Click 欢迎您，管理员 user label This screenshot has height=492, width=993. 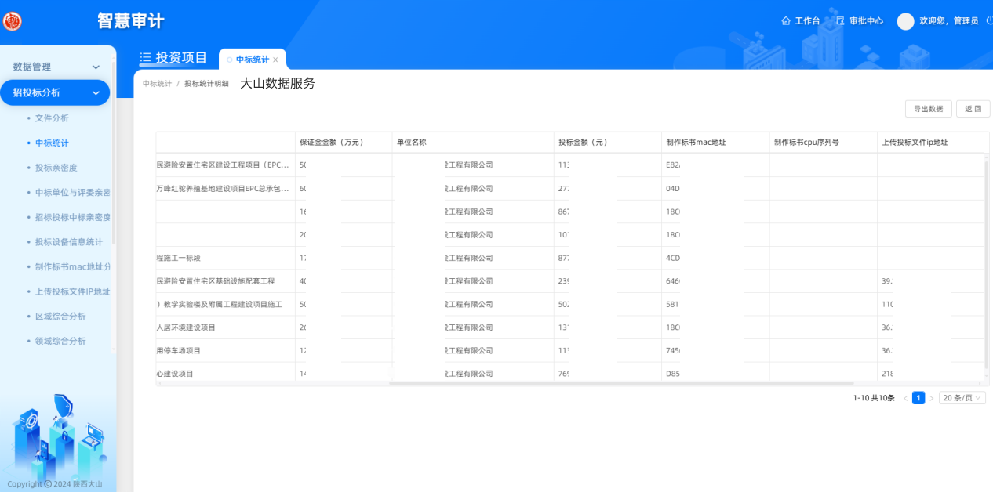pos(949,21)
